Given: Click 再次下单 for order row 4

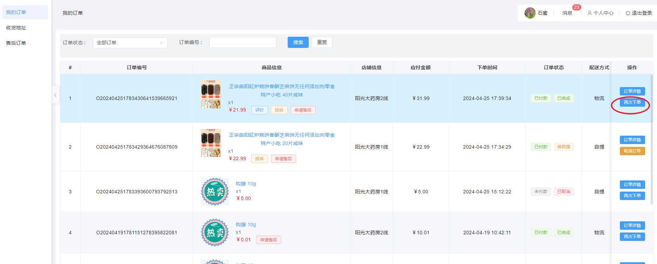Looking at the screenshot, I should [x=632, y=237].
